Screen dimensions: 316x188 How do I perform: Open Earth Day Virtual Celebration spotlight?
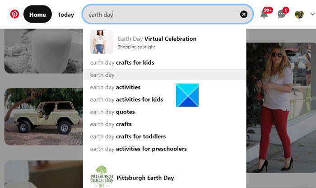pos(157,39)
